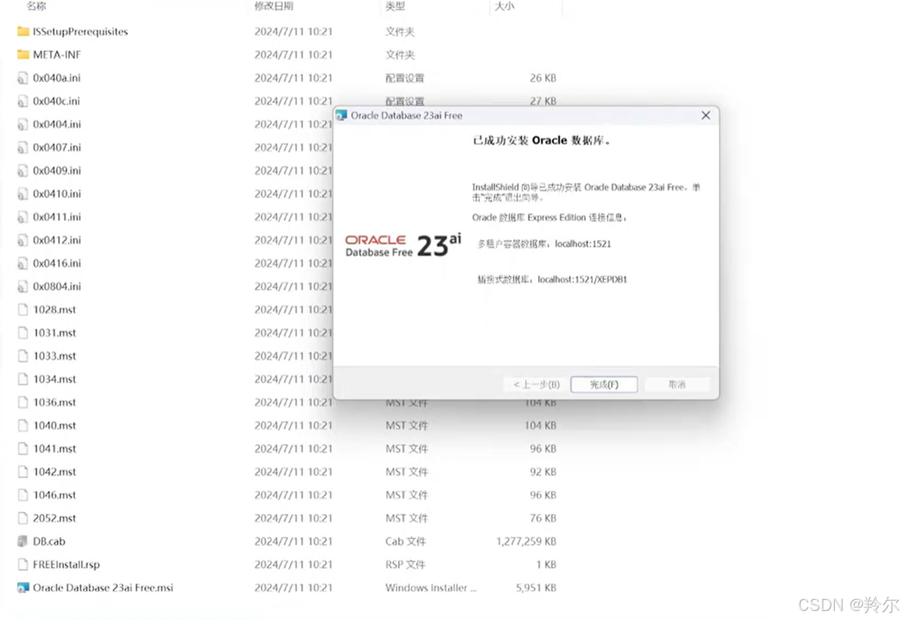Click the Oracle installer dialog title bar icon
Image resolution: width=902 pixels, height=620 pixels.
pos(341,115)
